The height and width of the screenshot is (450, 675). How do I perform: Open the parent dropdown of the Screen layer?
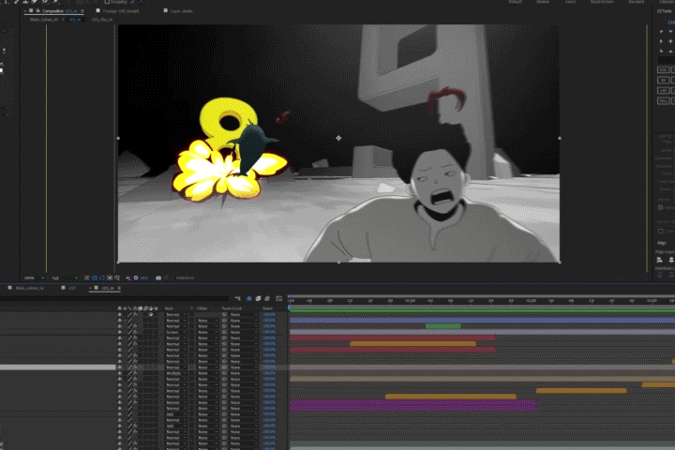pyautogui.click(x=243, y=333)
